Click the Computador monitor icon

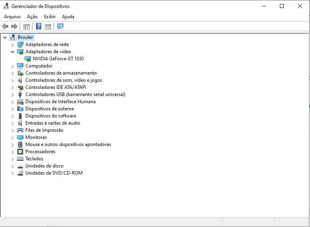point(20,66)
